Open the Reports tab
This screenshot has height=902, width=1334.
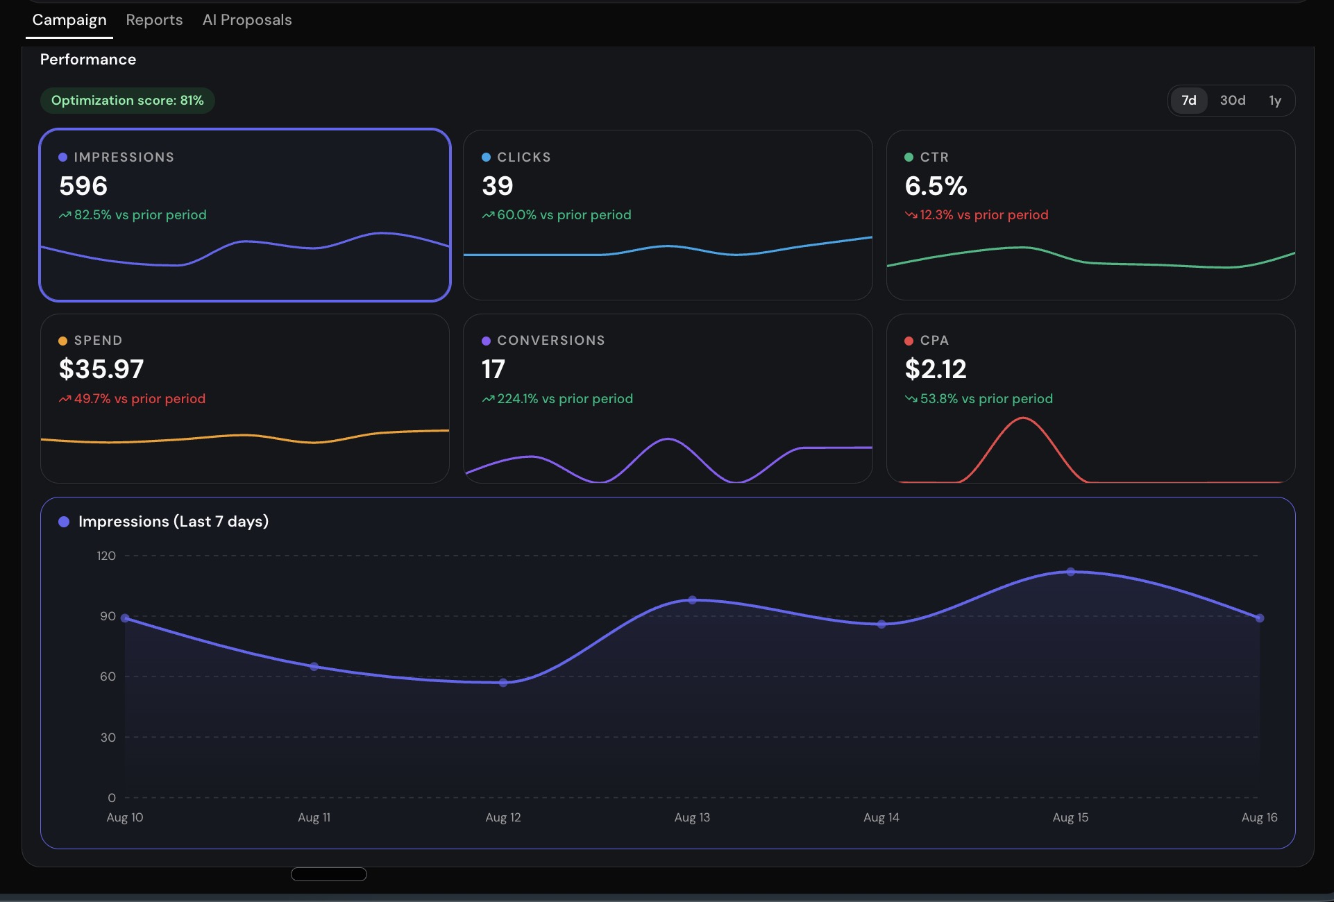[154, 20]
